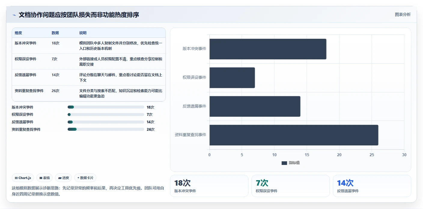Screen dimensions: 423x209
Task: Click the description starting 评论分散在聊天与邮件
Action: pos(121,78)
